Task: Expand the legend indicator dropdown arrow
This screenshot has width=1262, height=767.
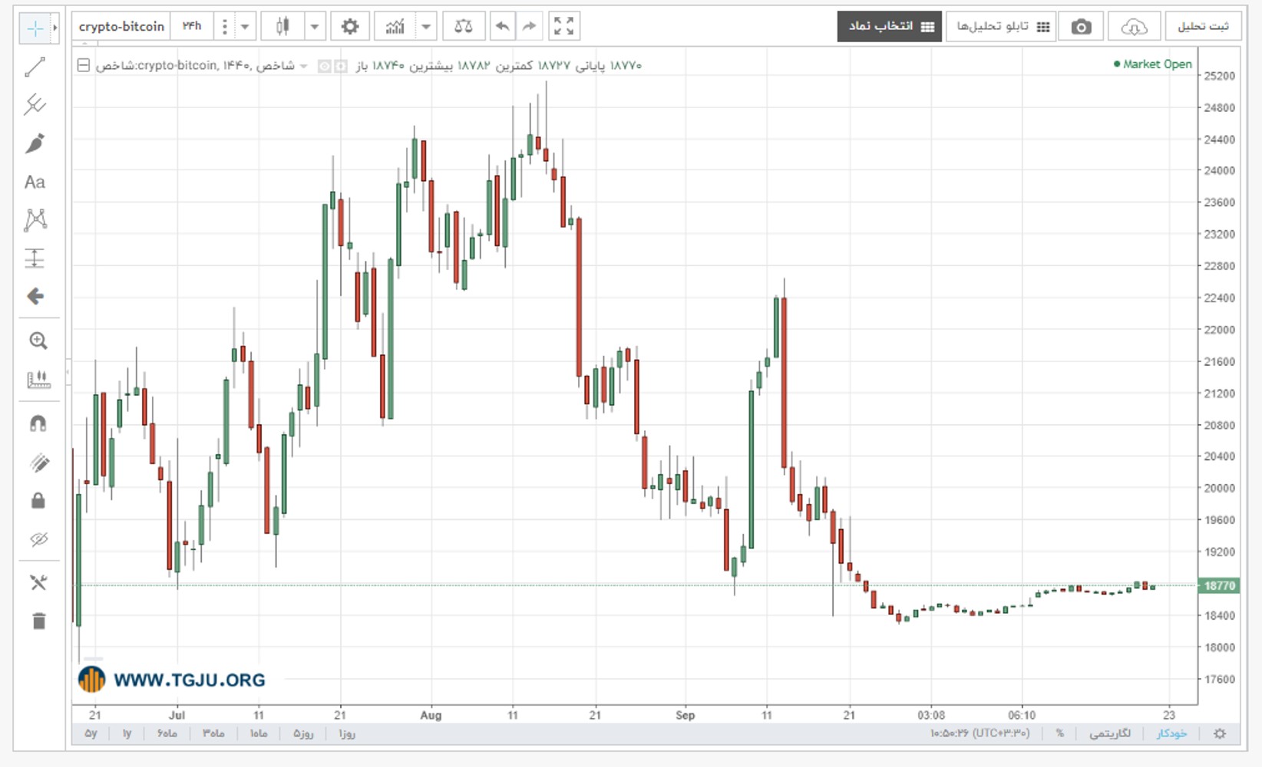Action: click(304, 67)
